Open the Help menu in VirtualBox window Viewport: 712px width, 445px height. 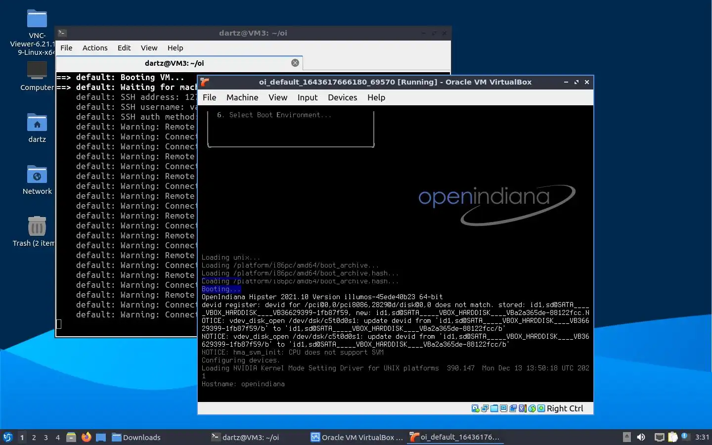[376, 97]
